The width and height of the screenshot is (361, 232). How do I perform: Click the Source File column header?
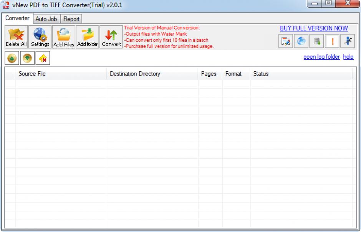coord(61,74)
